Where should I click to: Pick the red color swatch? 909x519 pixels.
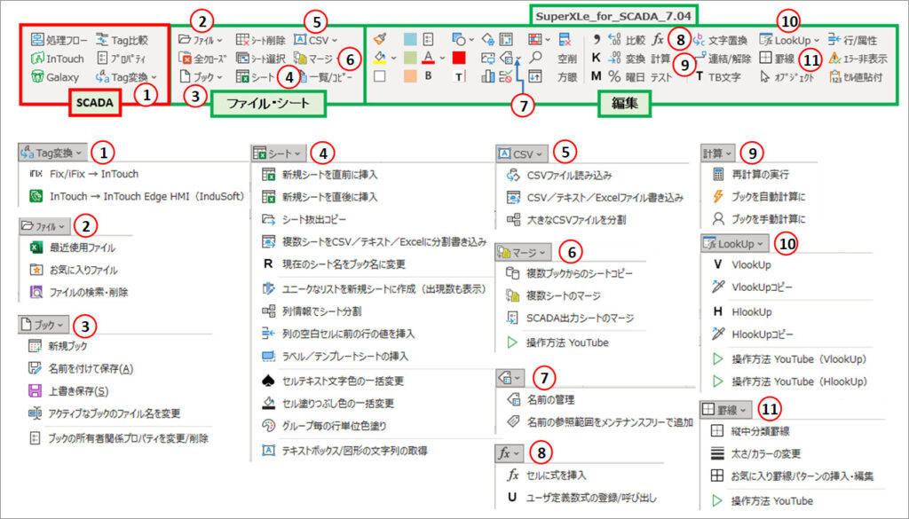coord(459,58)
